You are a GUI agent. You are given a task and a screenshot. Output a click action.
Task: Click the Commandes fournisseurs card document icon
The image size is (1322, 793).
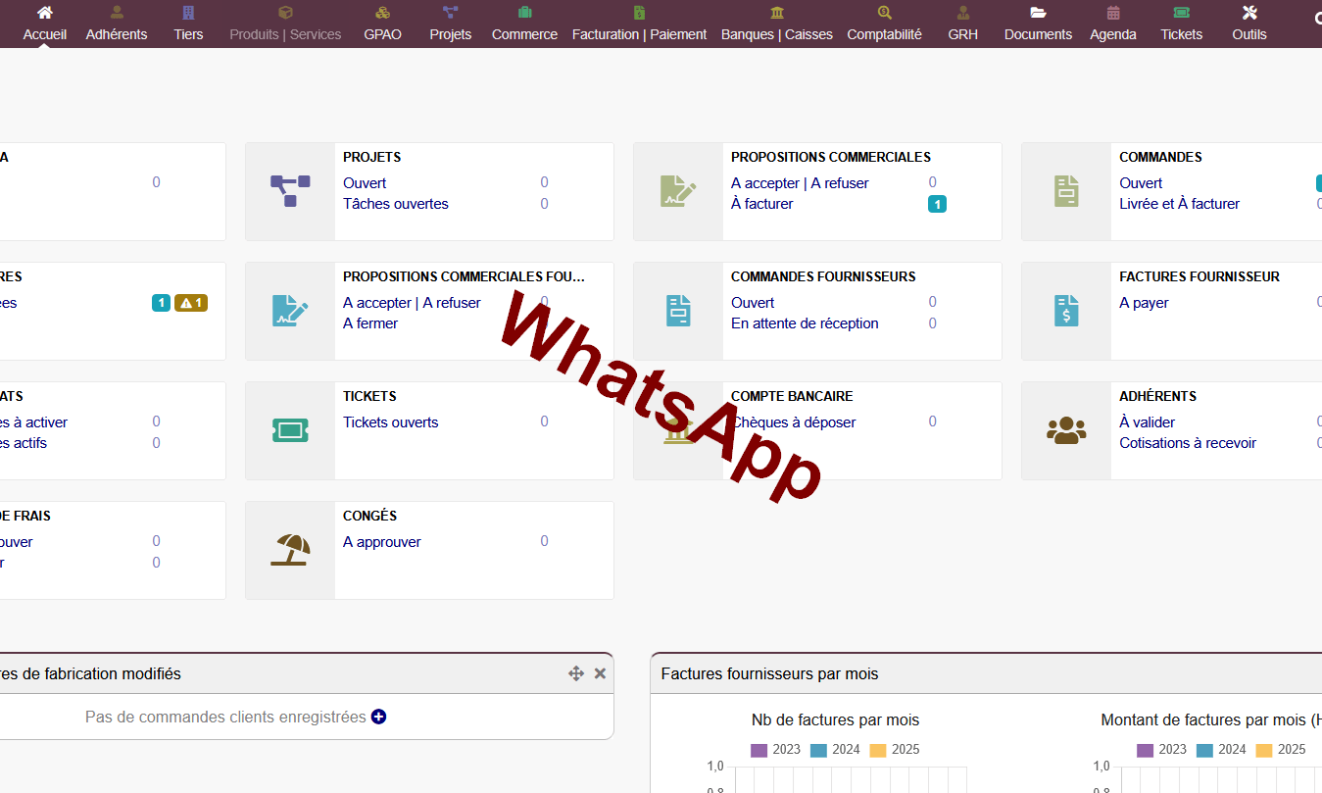click(678, 311)
